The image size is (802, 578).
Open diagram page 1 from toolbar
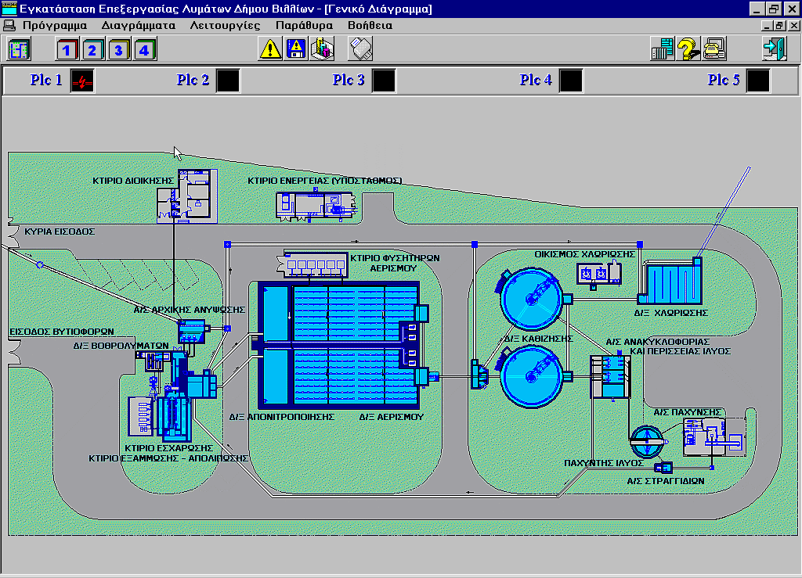point(67,50)
